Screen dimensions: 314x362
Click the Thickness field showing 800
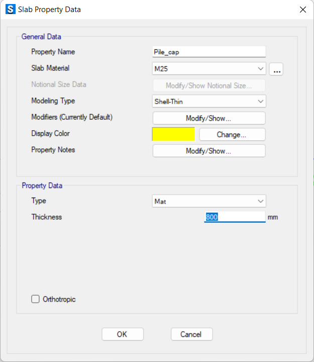click(235, 217)
